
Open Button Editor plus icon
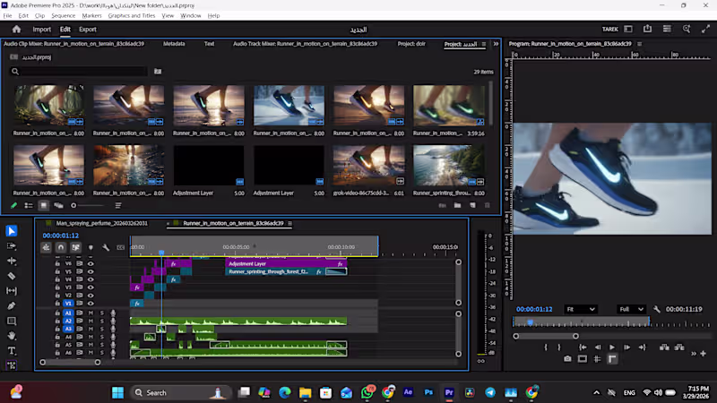point(704,353)
